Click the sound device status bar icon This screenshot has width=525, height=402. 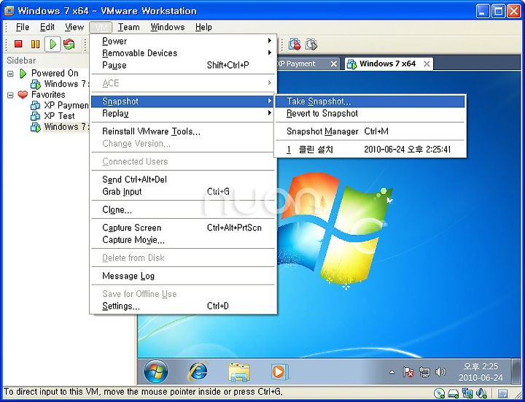[x=481, y=393]
